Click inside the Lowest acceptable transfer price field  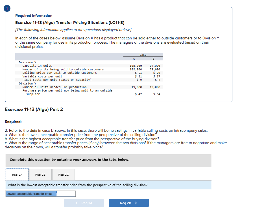tap(66, 194)
